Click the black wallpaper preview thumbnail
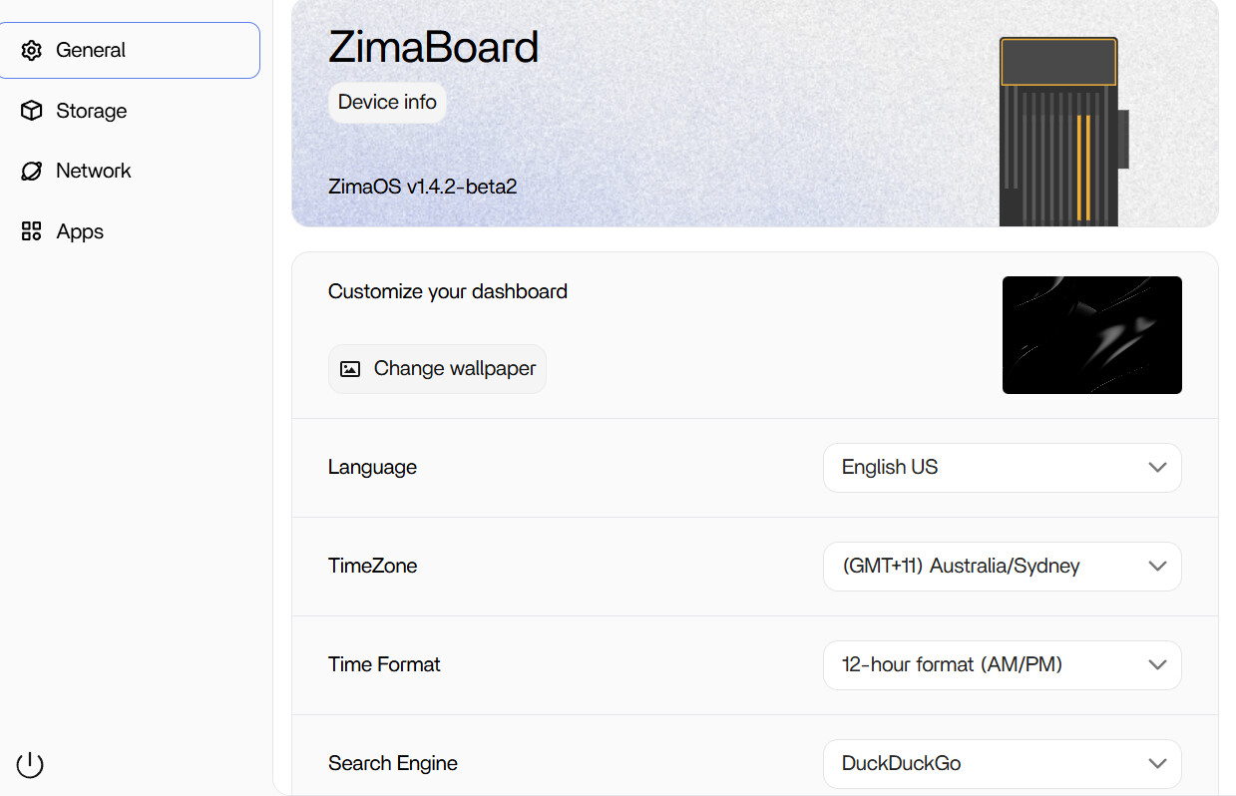The image size is (1236, 796). (1091, 335)
